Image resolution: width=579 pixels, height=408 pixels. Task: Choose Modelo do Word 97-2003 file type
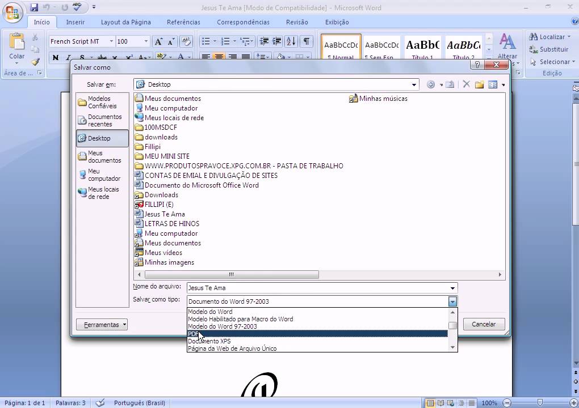(317, 326)
